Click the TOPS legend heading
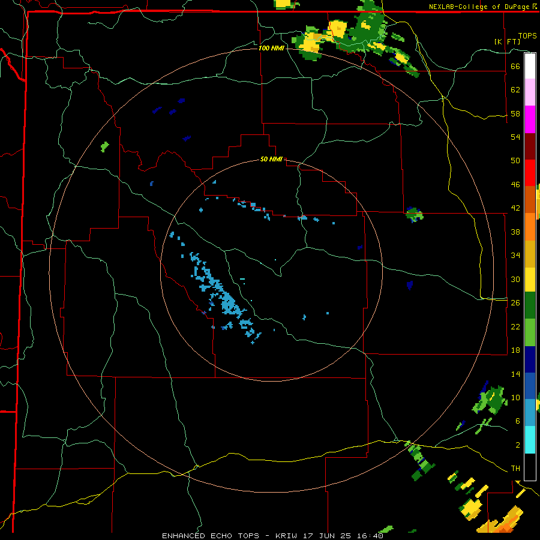Viewport: 540px width, 540px height. click(527, 35)
